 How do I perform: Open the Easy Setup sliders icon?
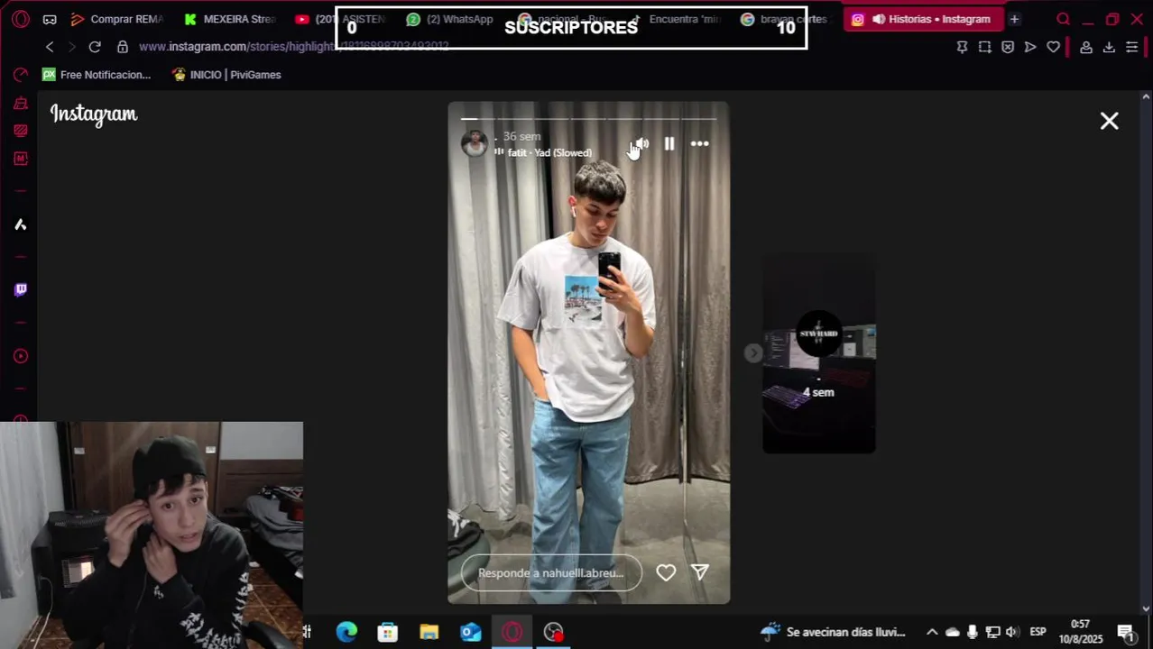coord(1131,47)
